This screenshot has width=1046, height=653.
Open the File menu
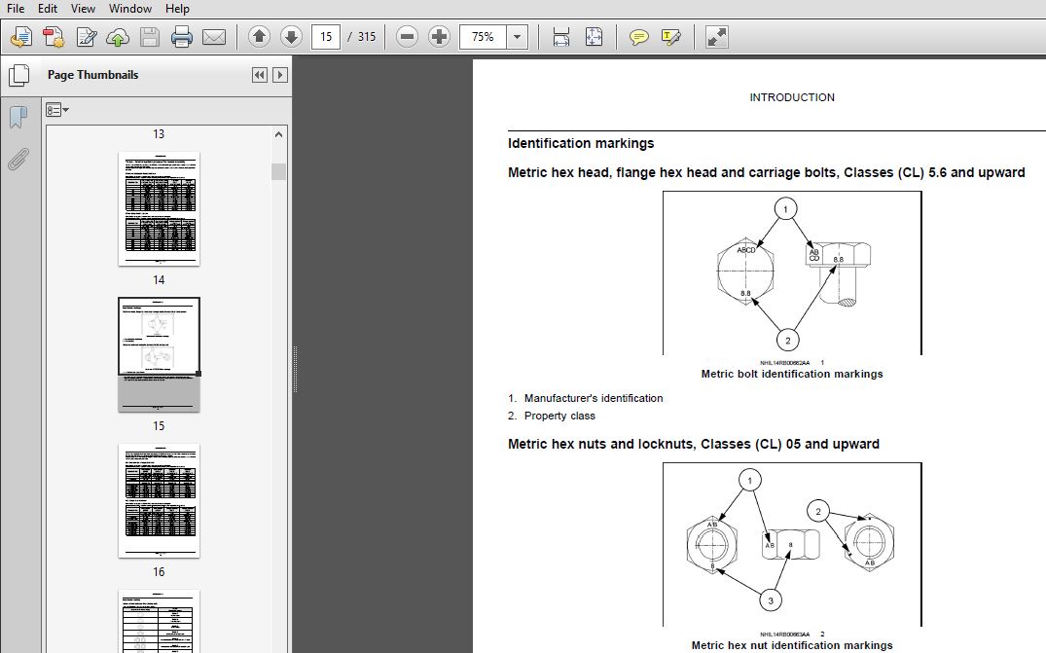coord(16,9)
